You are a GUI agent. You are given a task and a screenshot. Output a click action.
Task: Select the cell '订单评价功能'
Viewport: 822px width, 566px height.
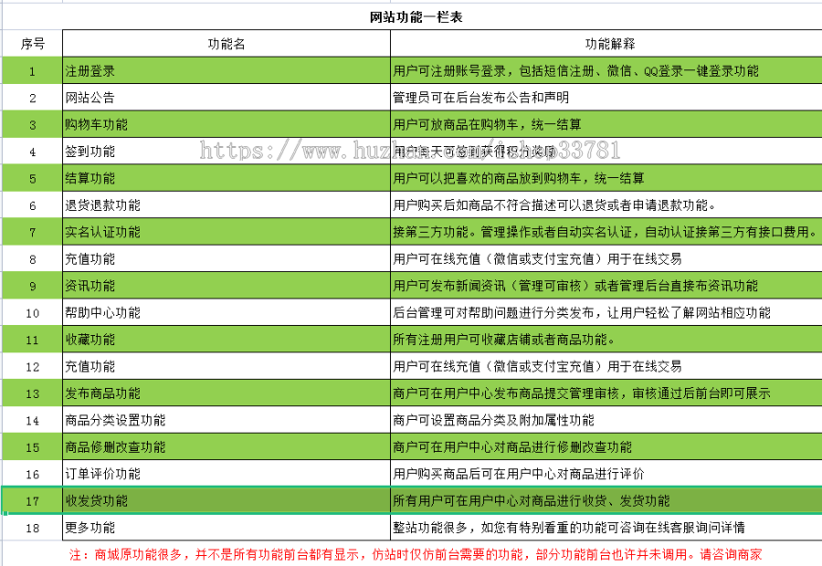pos(227,475)
